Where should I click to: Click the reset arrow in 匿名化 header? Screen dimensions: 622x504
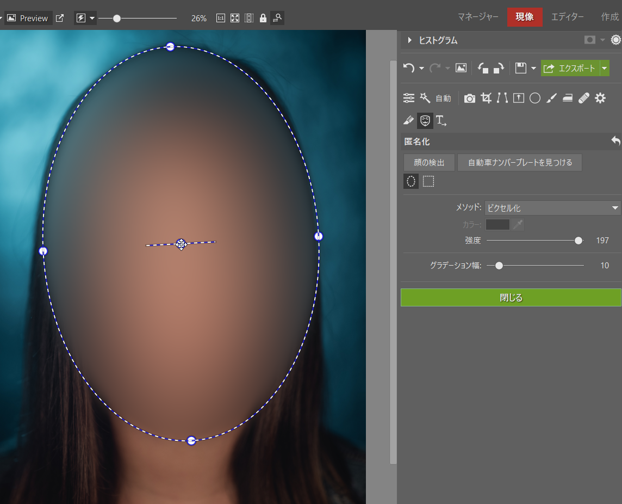pos(615,140)
